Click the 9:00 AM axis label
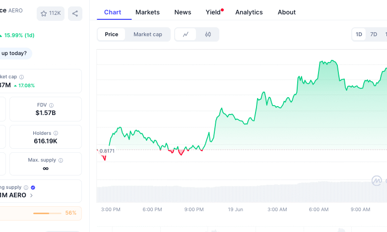Viewport: 387px width, 232px height. 360,210
